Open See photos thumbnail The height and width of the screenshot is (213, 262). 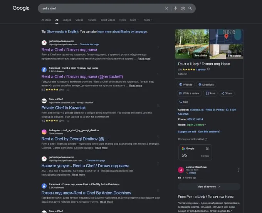click(x=192, y=44)
